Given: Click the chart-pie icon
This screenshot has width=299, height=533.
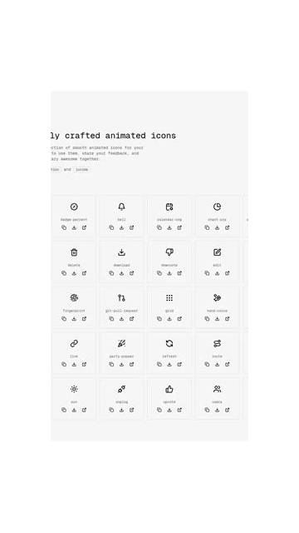Looking at the screenshot, I should pos(218,207).
